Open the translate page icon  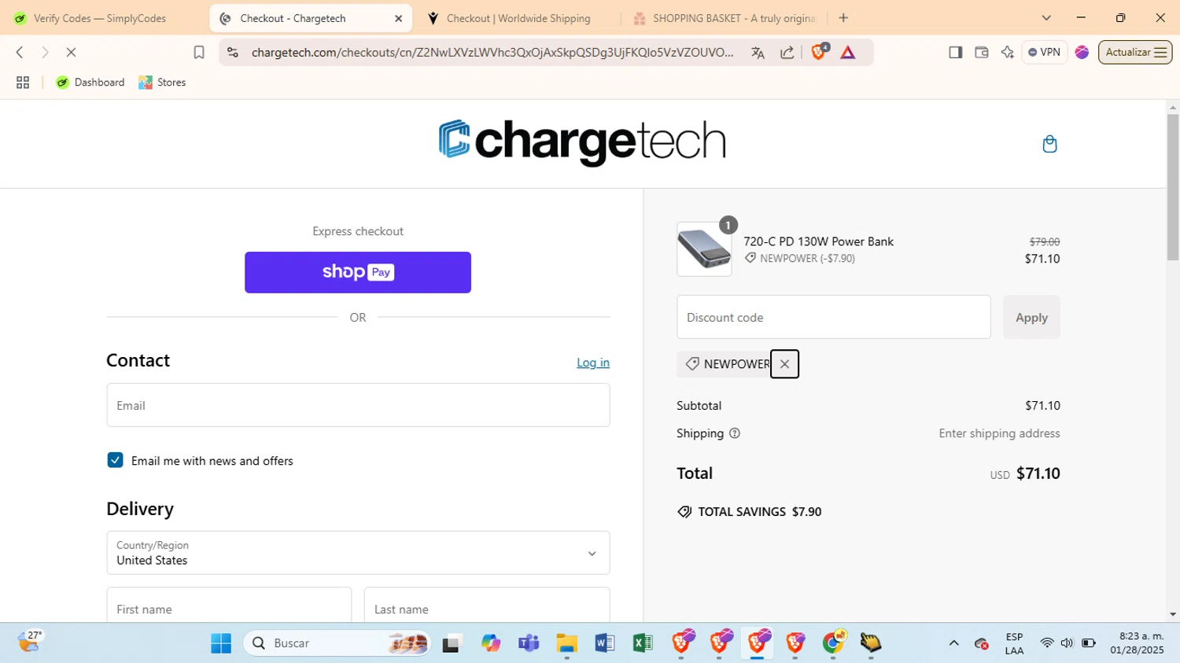click(758, 53)
